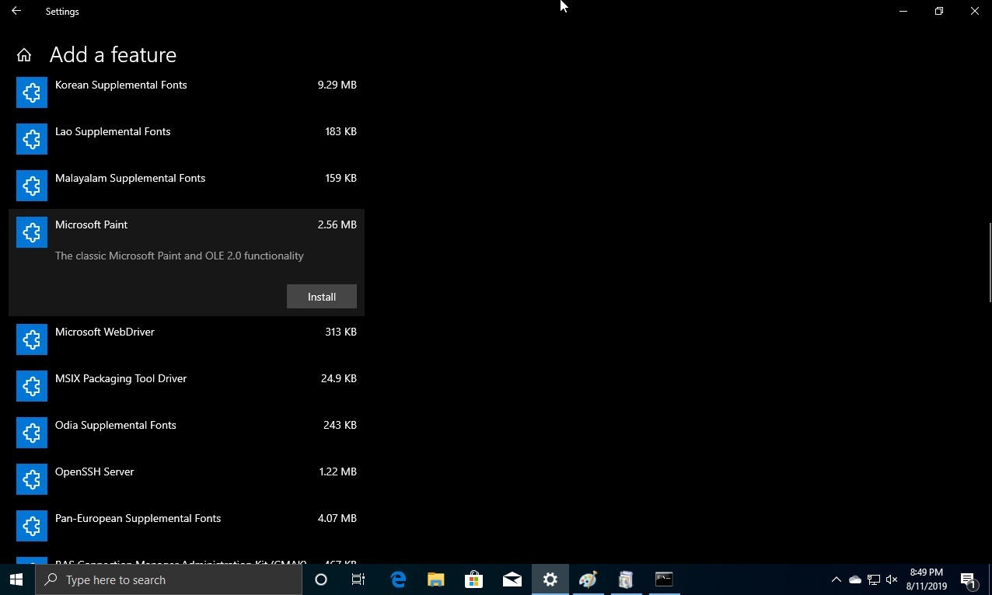Click the Microsoft Paint title text
The image size is (992, 595).
(x=92, y=224)
